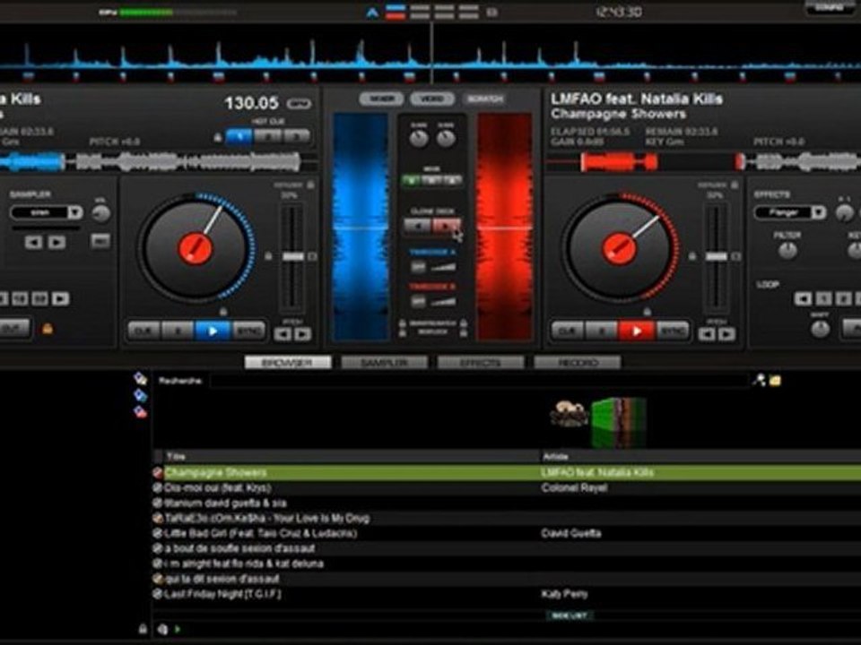Nudge right deck pitch bend backward
This screenshot has width=861, height=645.
pos(707,334)
